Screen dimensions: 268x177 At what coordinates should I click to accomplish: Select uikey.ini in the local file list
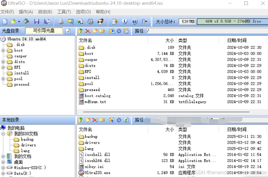tap(94, 166)
